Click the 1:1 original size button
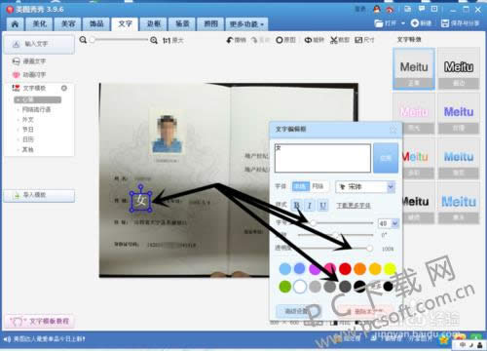The width and height of the screenshot is (487, 351). point(173,41)
